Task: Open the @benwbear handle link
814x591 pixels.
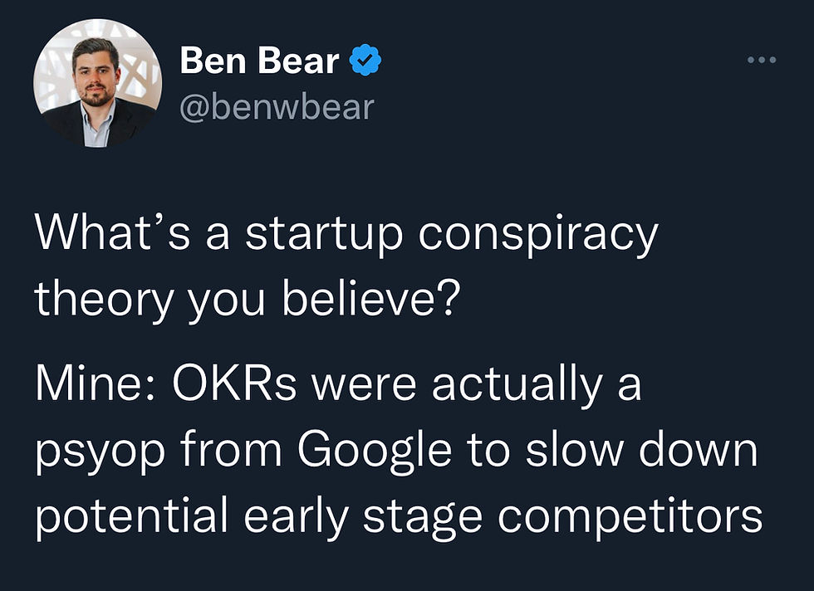Action: coord(277,107)
